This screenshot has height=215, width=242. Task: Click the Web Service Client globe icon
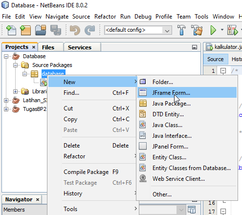point(143,178)
